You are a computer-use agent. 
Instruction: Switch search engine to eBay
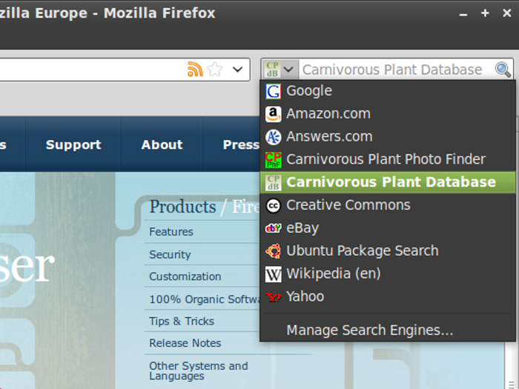(x=388, y=228)
